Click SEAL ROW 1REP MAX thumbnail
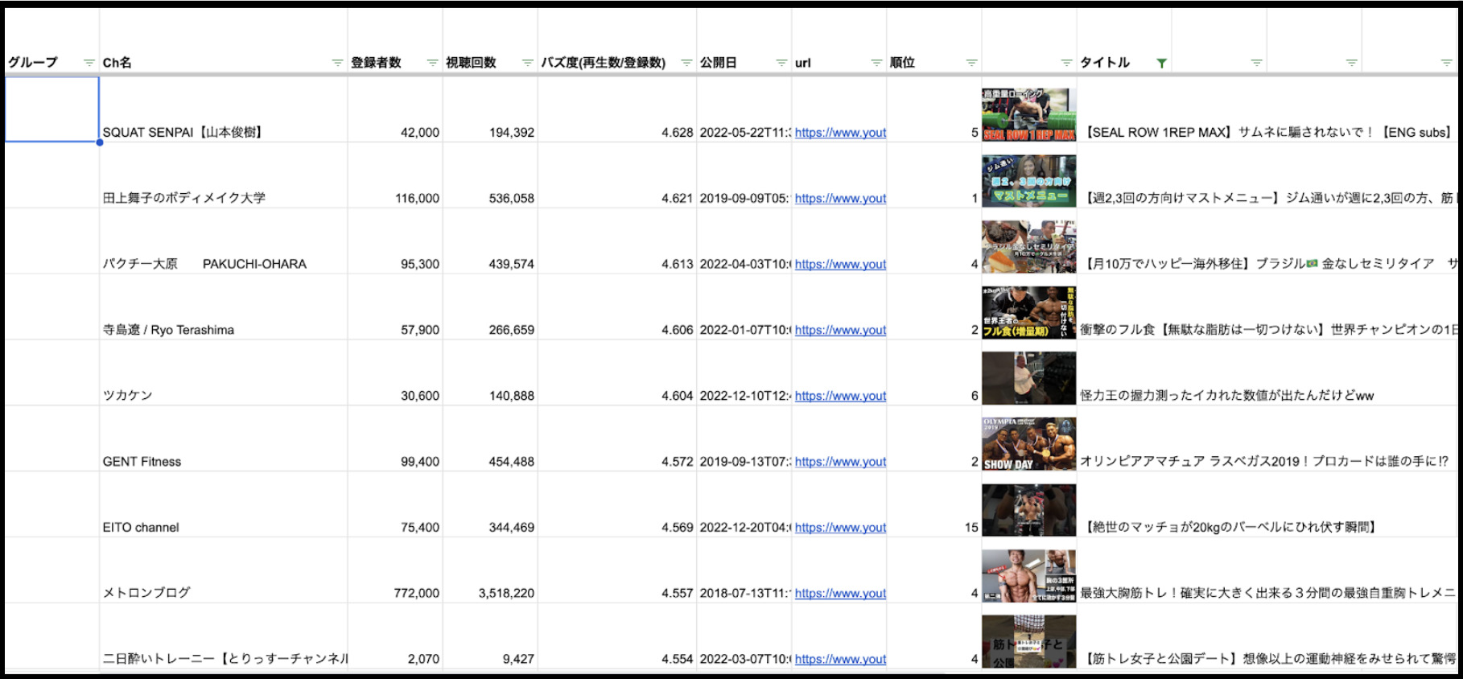Viewport: 1463px width, 679px height. [1028, 114]
